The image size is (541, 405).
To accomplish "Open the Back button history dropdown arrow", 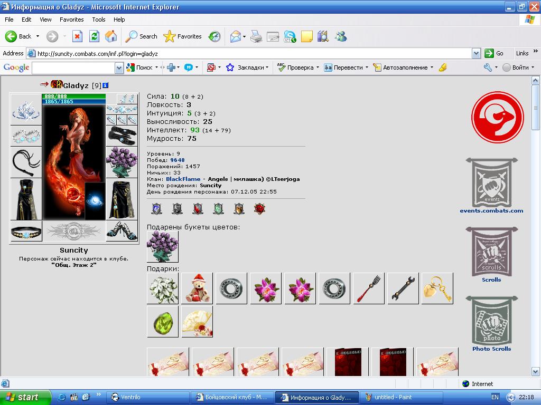I will tap(38, 36).
